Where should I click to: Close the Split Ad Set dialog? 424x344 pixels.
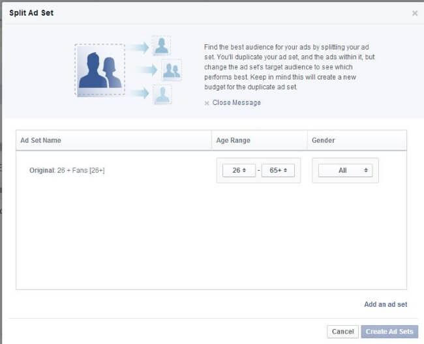[415, 13]
